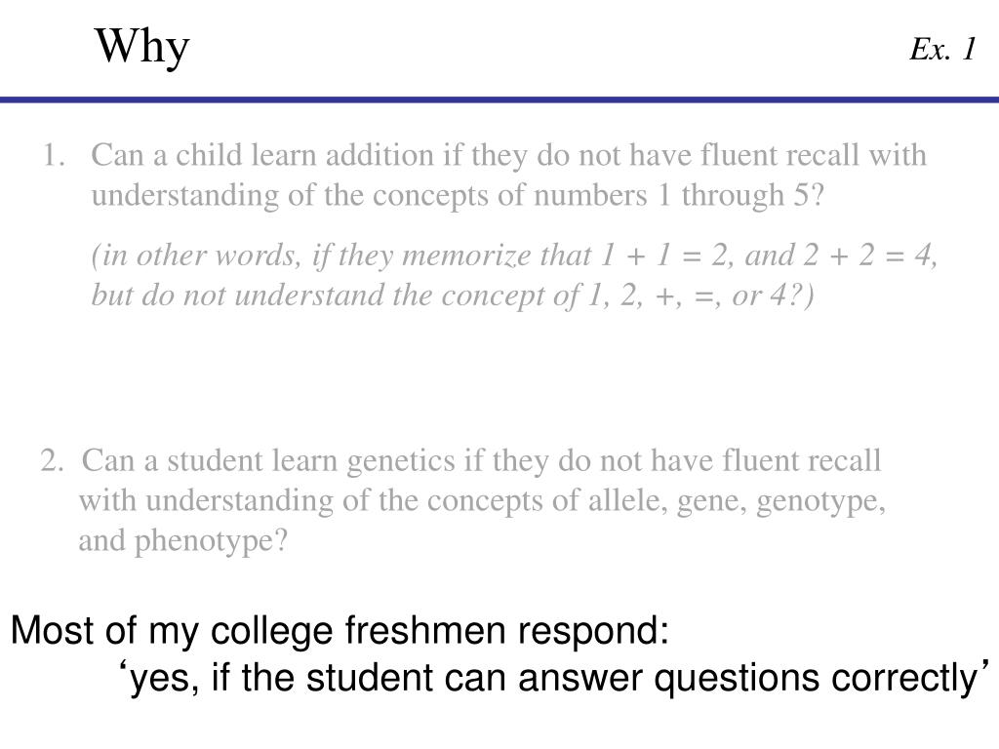Click the slide title "Why"
999x749 pixels.
[x=142, y=47]
